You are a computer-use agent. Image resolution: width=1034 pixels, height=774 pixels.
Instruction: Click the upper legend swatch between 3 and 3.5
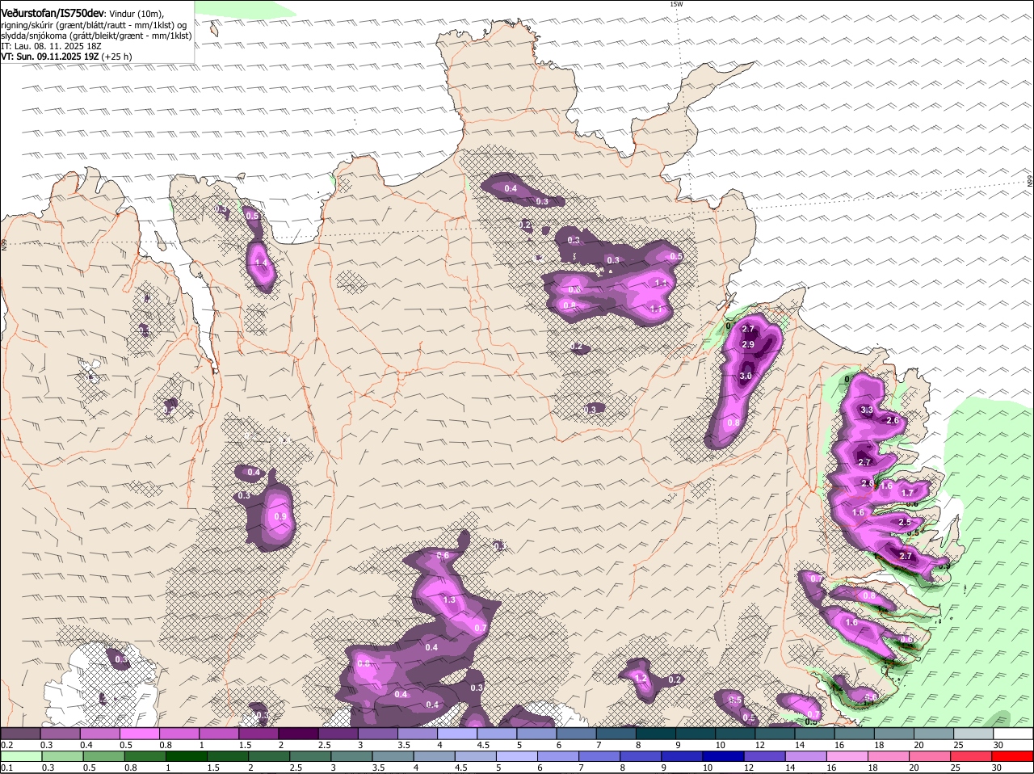(378, 734)
